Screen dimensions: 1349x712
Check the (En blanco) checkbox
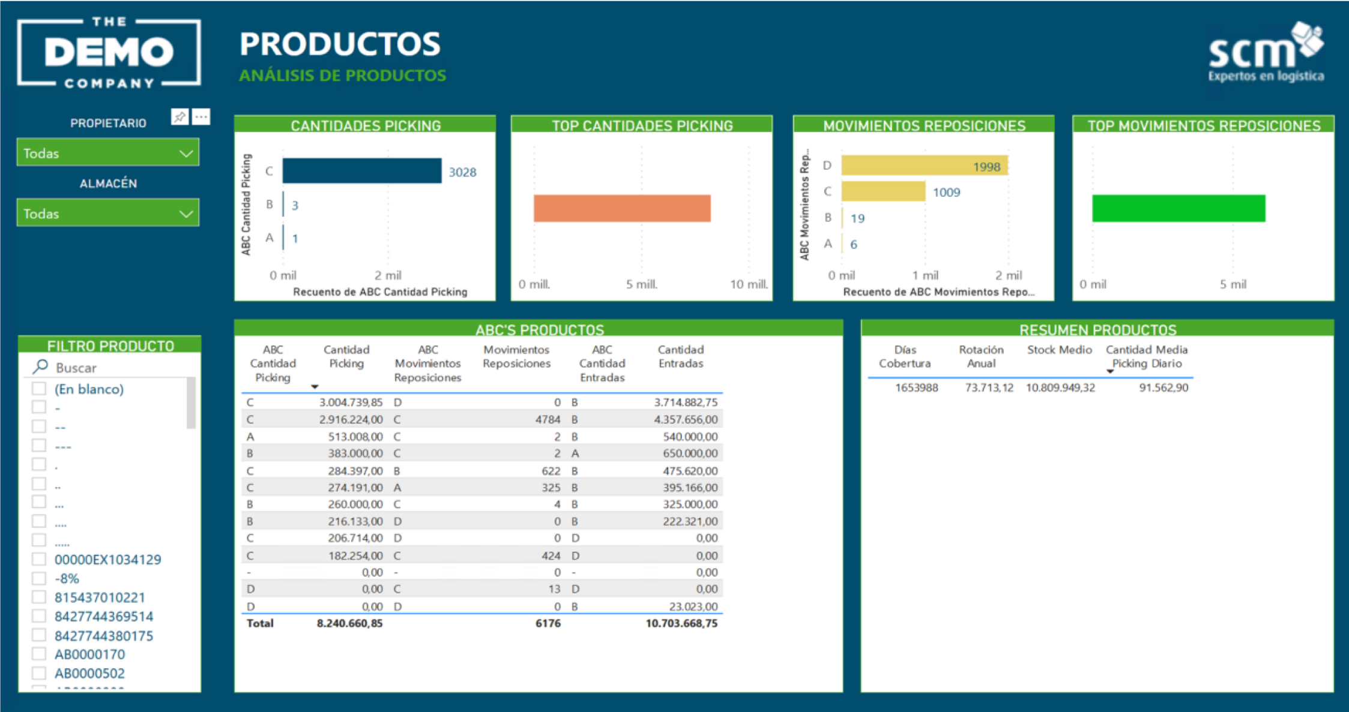[39, 389]
